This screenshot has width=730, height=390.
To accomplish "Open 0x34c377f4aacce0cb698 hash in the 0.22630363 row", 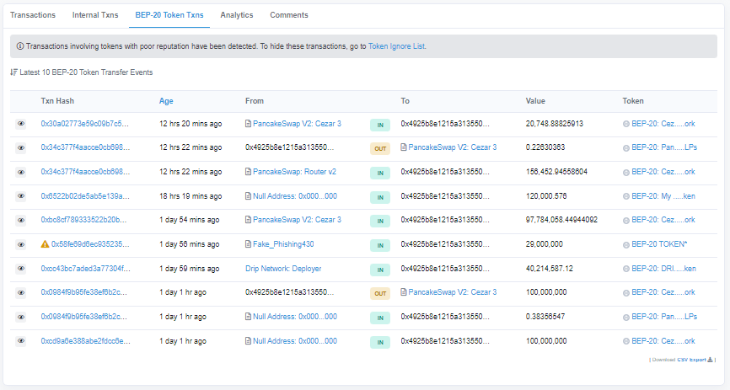I will 86,147.
